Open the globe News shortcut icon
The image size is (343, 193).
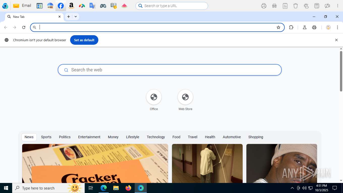[x=50, y=6]
